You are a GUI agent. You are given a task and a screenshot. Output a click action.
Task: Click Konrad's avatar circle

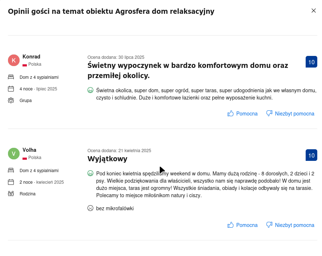pos(14,60)
